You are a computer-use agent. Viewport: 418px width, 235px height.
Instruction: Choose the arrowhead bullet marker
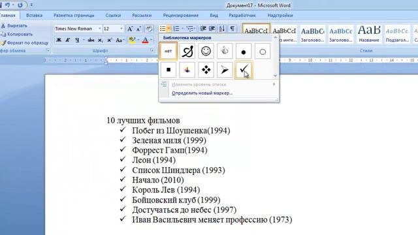(225, 70)
